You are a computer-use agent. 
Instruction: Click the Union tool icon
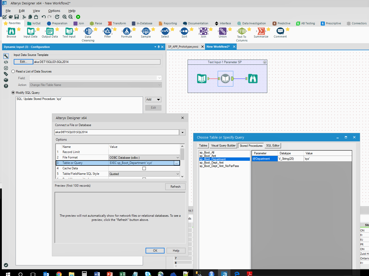tap(223, 32)
